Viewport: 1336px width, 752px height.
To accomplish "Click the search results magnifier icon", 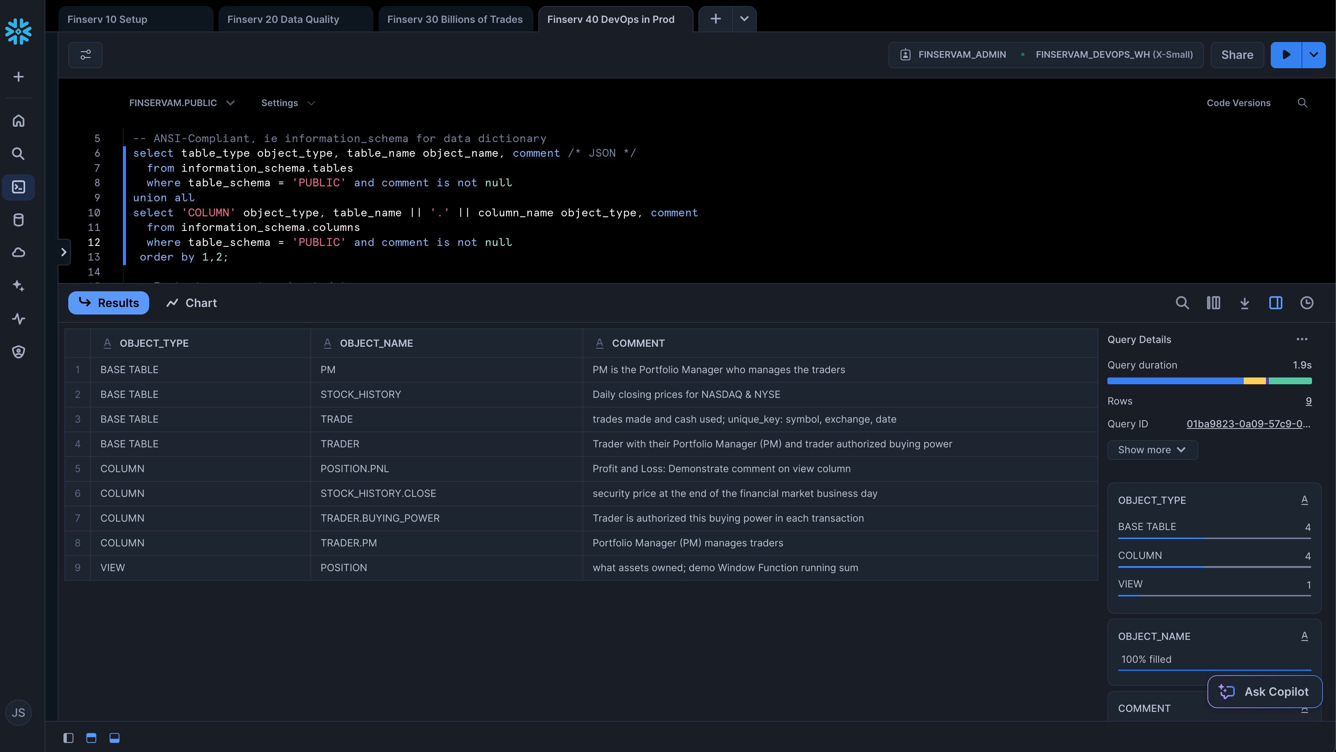I will 1182,303.
